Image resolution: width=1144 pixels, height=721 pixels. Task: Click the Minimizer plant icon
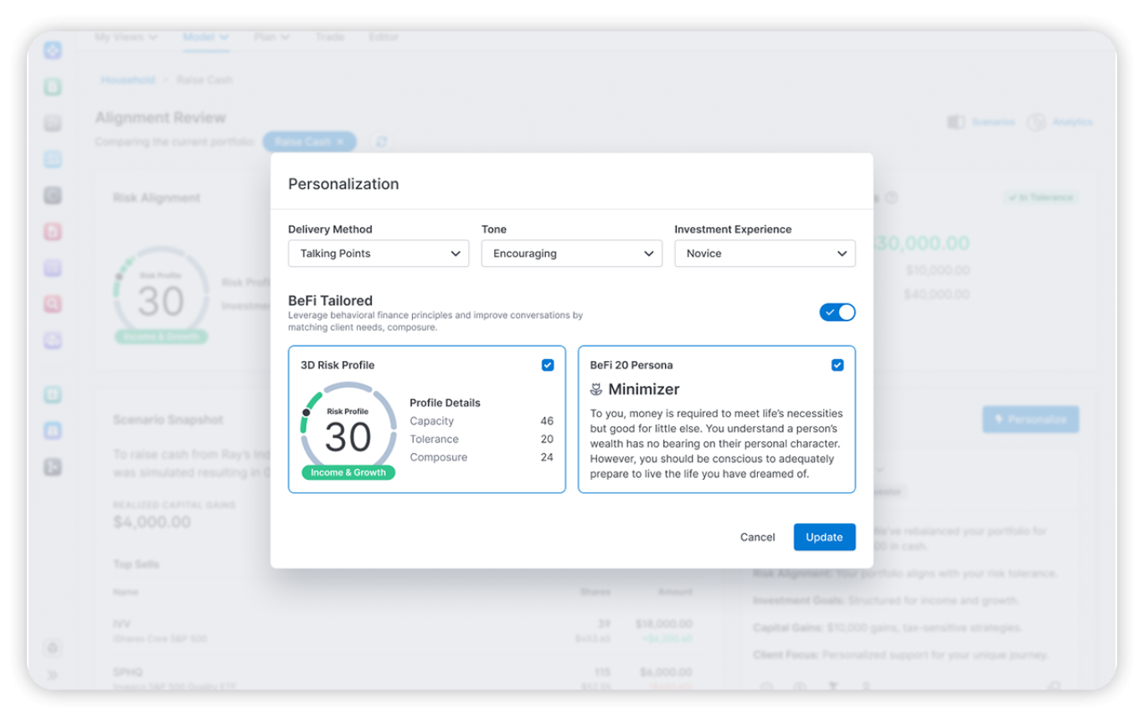tap(598, 389)
